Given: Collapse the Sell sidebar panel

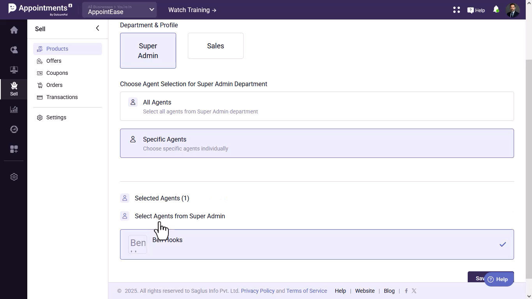Looking at the screenshot, I should tap(97, 28).
